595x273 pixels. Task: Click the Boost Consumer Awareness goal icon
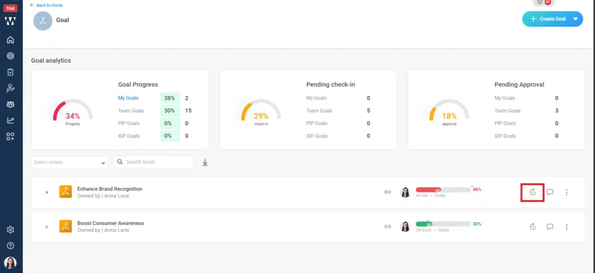(66, 227)
